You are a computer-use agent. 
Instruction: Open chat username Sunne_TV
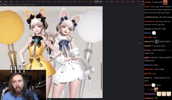pos(149,65)
